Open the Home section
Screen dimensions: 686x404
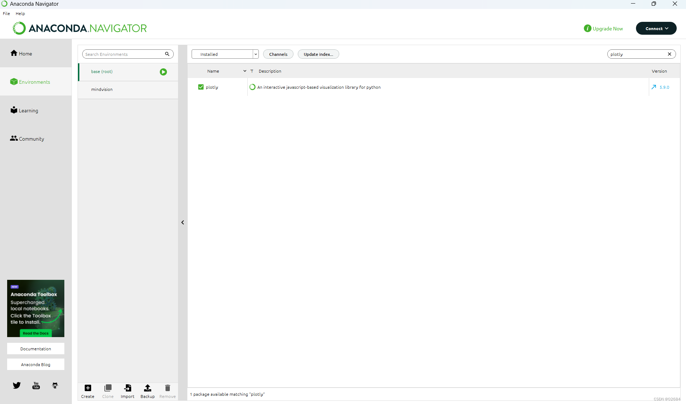click(36, 53)
